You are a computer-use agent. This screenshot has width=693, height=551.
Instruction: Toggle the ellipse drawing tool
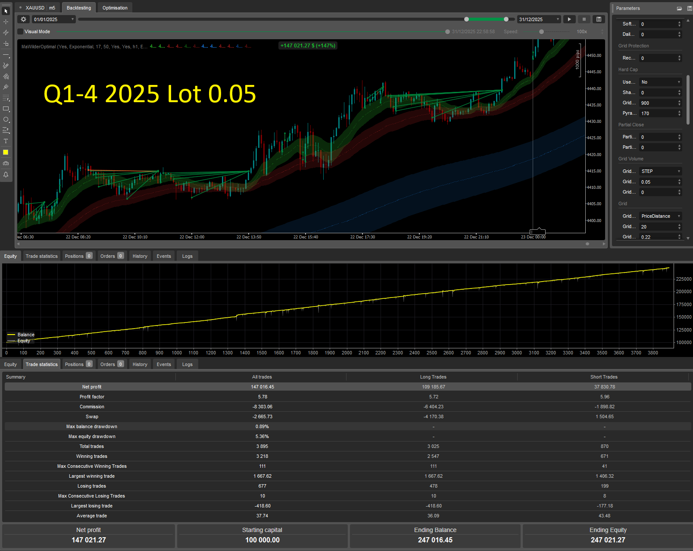pyautogui.click(x=6, y=120)
